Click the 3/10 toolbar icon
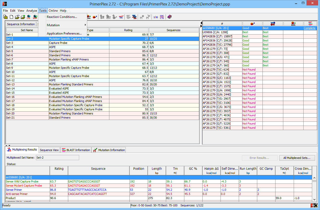The width and height of the screenshot is (320, 210). (x=156, y=17)
